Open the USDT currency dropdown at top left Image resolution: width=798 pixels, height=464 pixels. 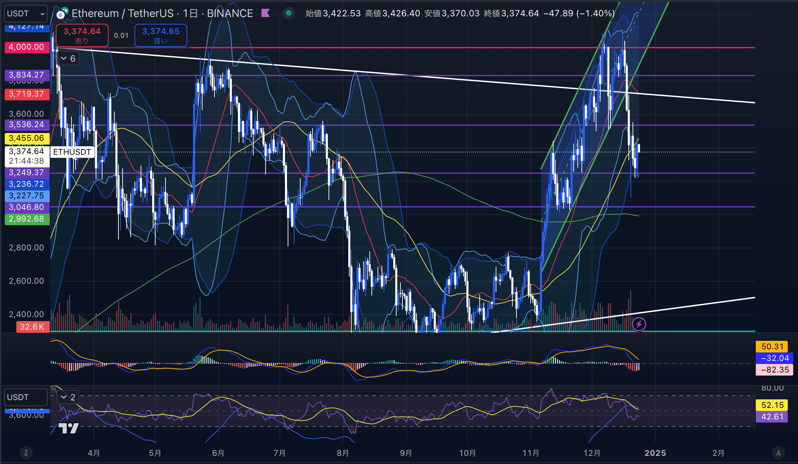click(26, 14)
